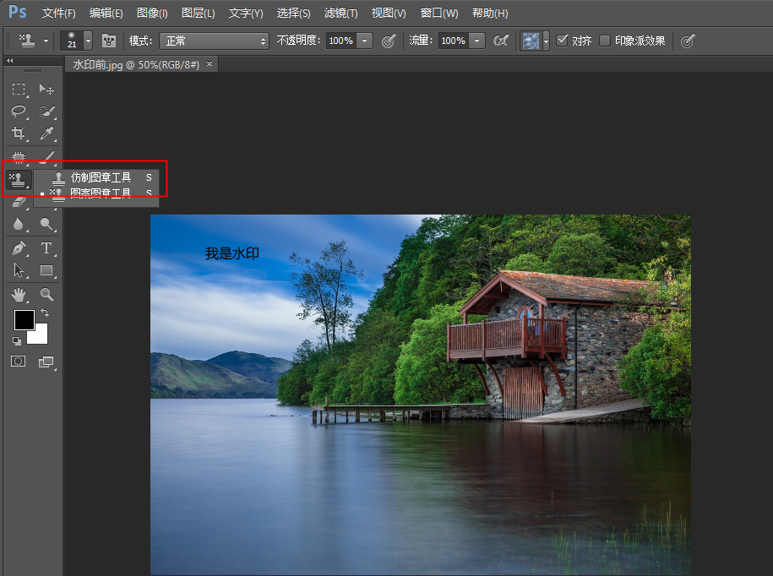Close the 水印前.jpg document tab

(x=210, y=64)
